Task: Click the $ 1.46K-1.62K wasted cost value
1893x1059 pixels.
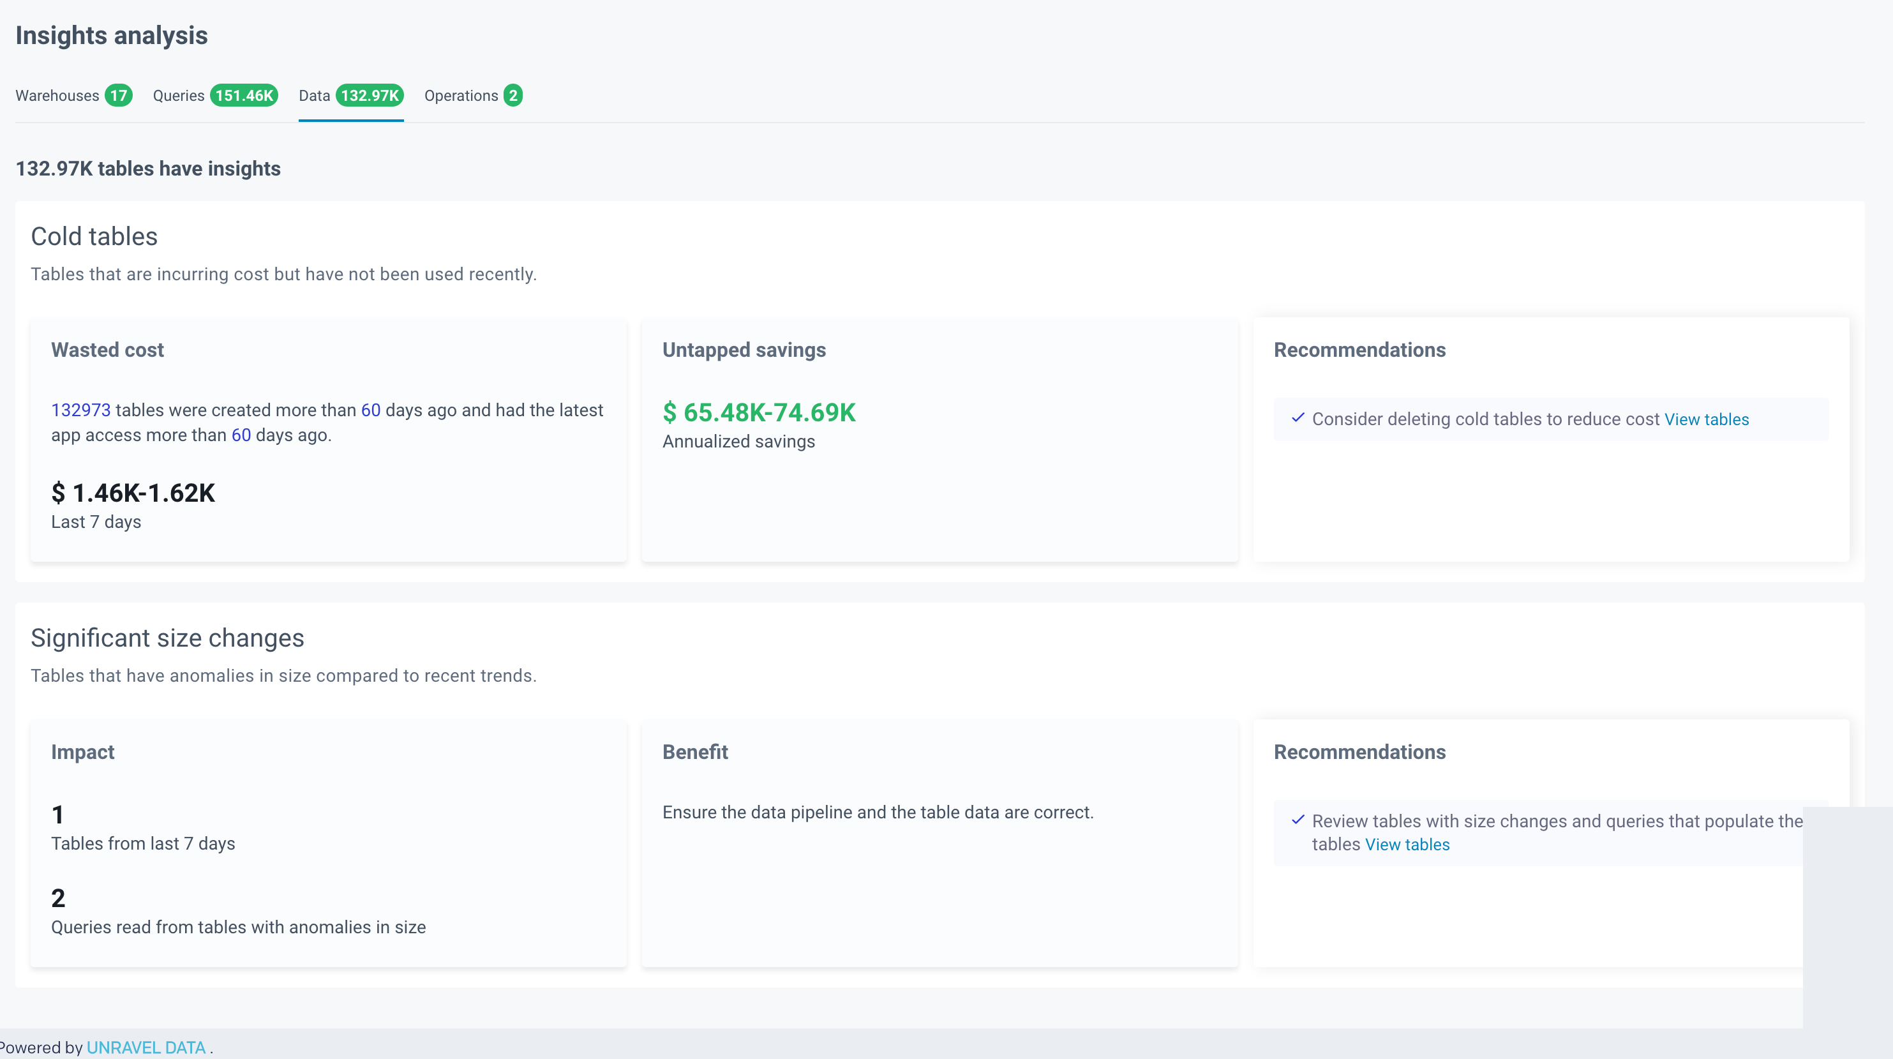Action: coord(133,492)
